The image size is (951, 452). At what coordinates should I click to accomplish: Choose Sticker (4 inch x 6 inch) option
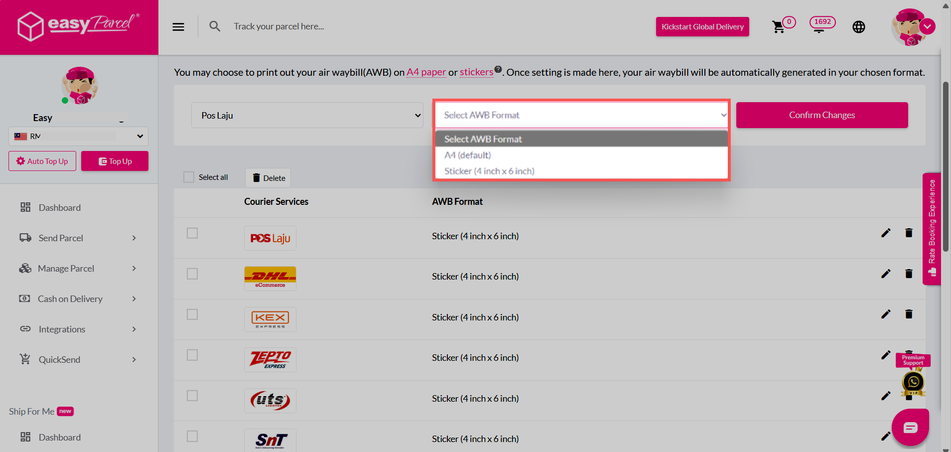tap(581, 171)
